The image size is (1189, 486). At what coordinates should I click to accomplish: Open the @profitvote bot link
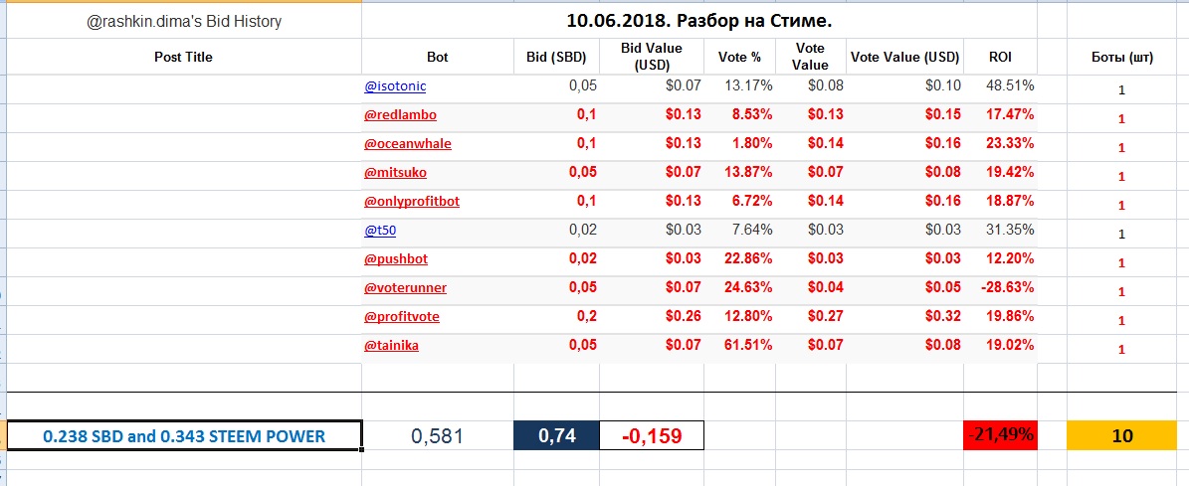401,317
